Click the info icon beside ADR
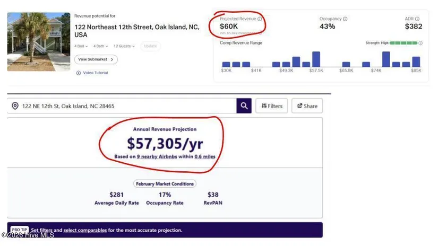 click(x=417, y=19)
